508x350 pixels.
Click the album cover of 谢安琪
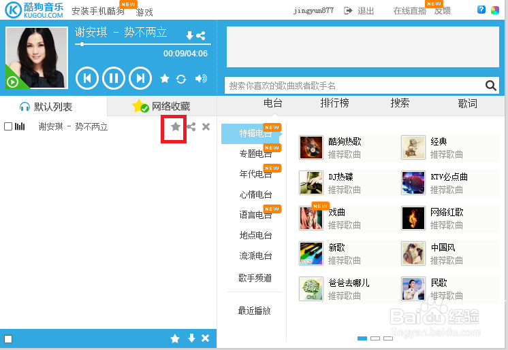pos(37,58)
